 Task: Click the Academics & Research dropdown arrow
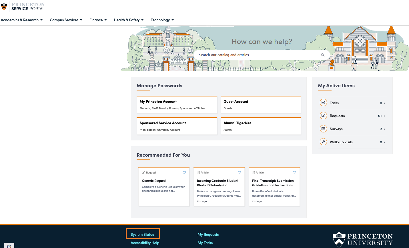click(41, 20)
